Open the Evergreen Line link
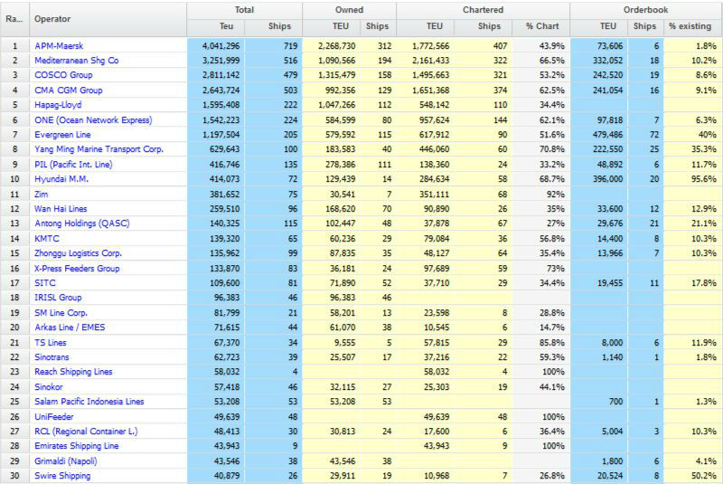 coord(66,135)
